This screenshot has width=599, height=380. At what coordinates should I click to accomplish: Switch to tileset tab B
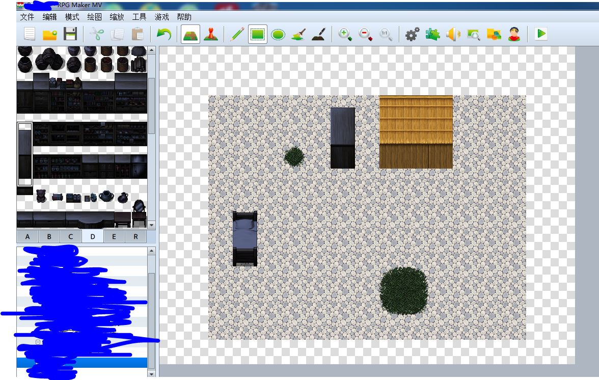(49, 236)
